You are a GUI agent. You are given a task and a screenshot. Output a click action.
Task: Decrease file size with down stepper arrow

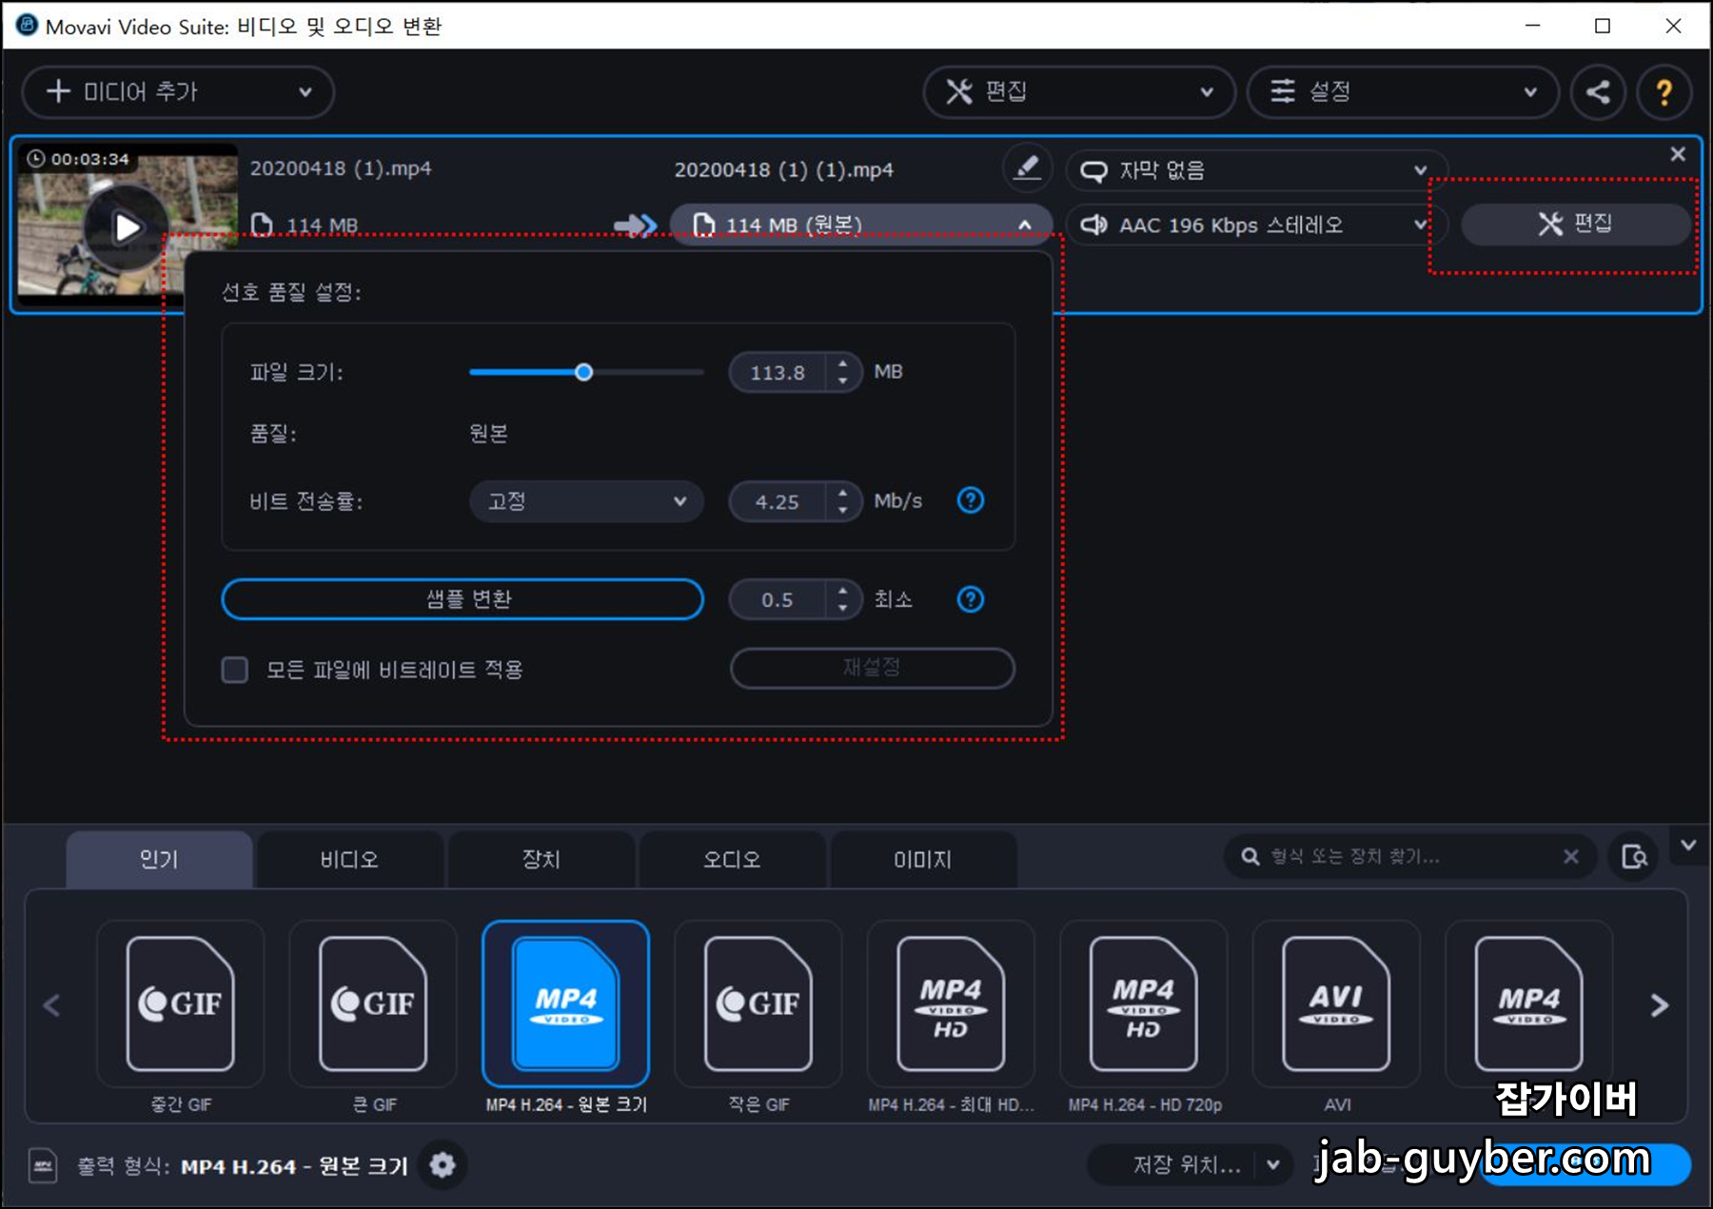click(x=843, y=380)
